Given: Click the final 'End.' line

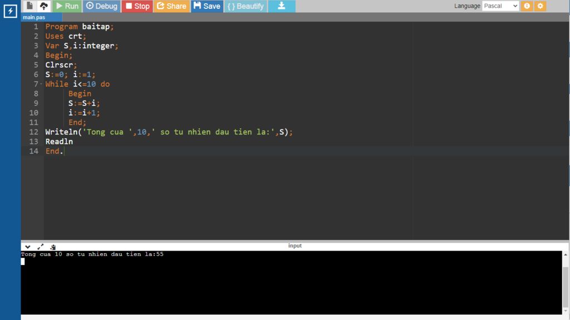Looking at the screenshot, I should tap(54, 151).
